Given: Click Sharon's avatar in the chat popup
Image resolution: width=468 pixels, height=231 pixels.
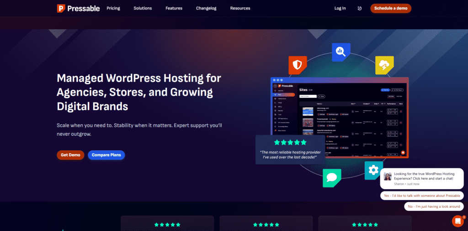Looking at the screenshot, I should 388,176.
